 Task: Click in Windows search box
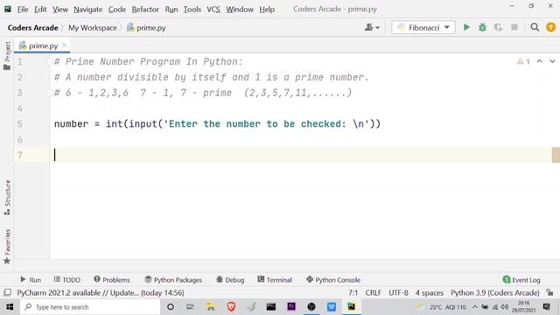tap(90, 307)
